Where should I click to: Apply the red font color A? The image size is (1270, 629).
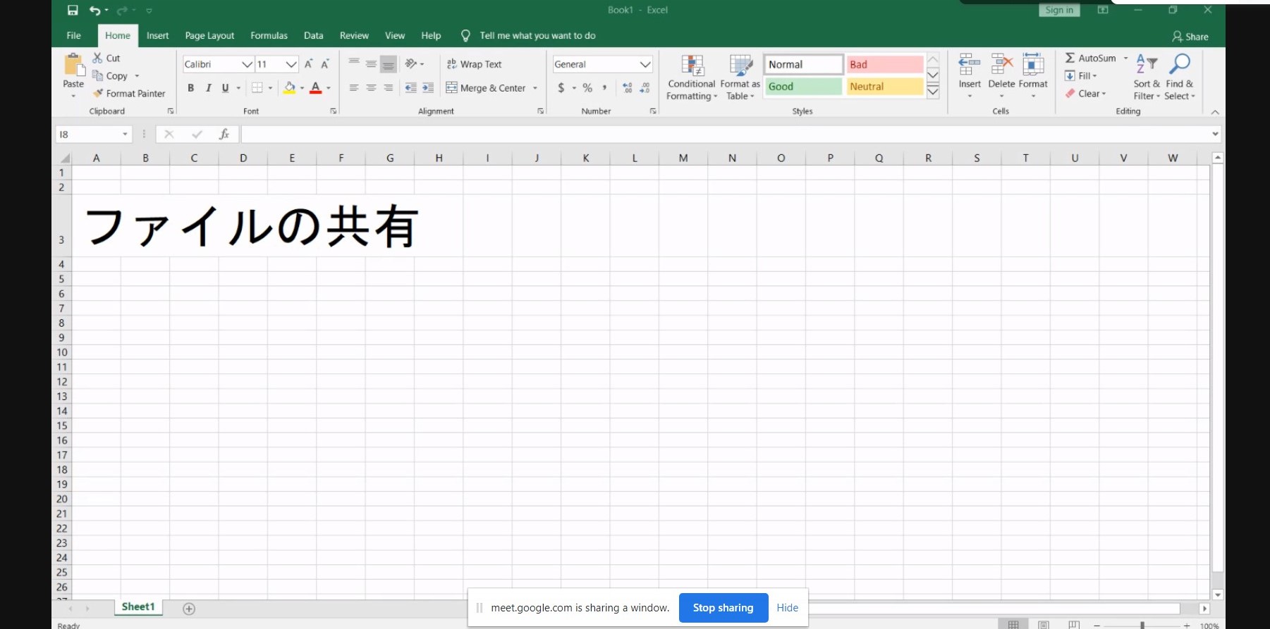(316, 88)
